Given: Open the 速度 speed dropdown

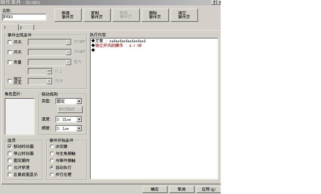Looking at the screenshot, I should (79, 119).
